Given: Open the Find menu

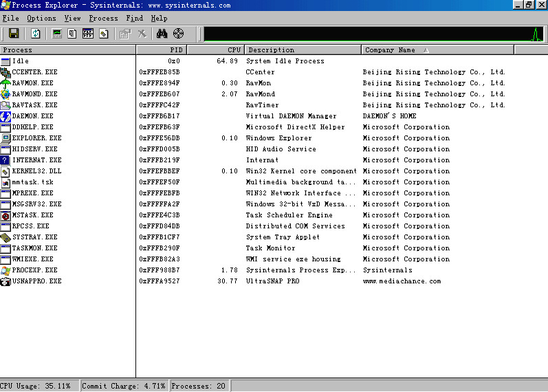Looking at the screenshot, I should (135, 18).
